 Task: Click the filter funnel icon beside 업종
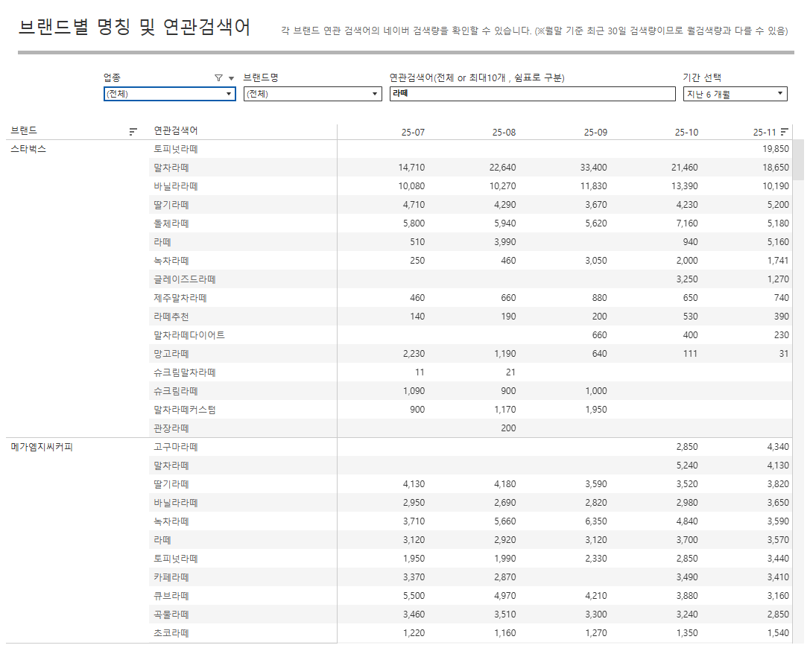tap(218, 78)
